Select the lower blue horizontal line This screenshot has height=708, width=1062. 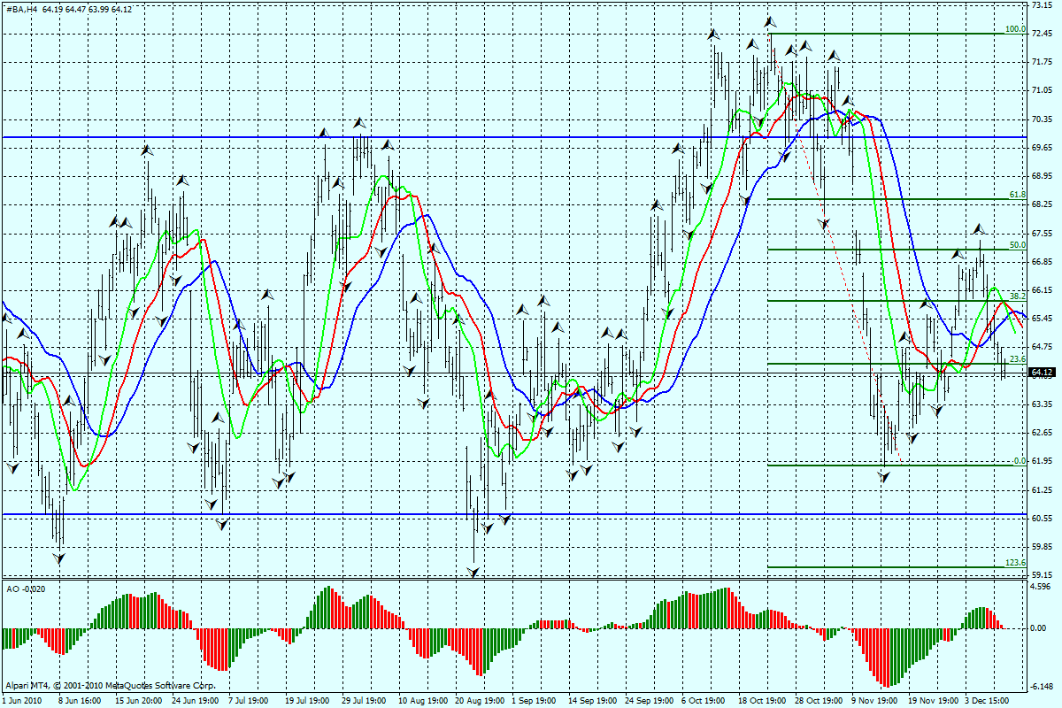(x=513, y=514)
